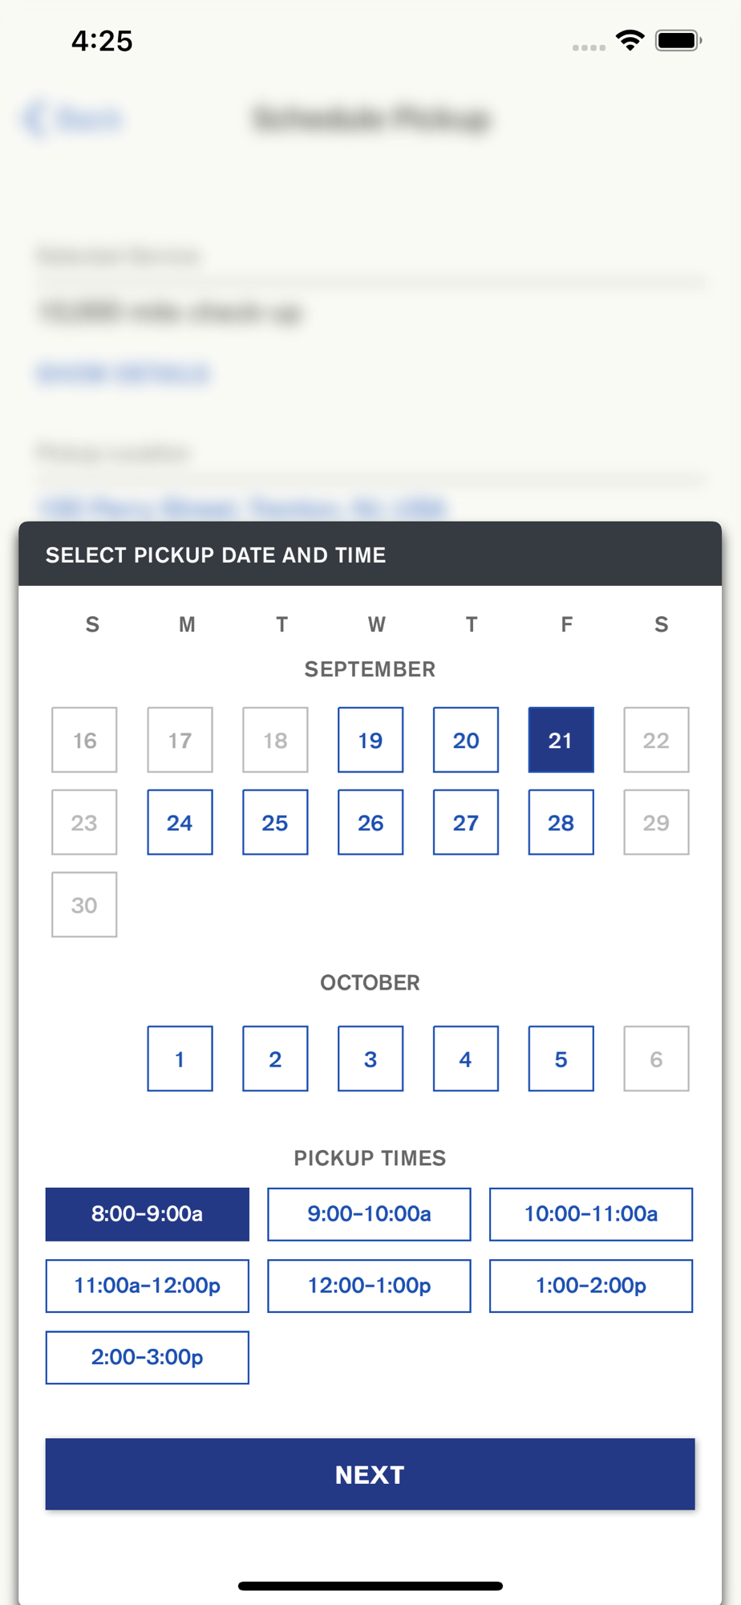The width and height of the screenshot is (741, 1605).
Task: Pick September 24 as pickup date
Action: pyautogui.click(x=180, y=823)
